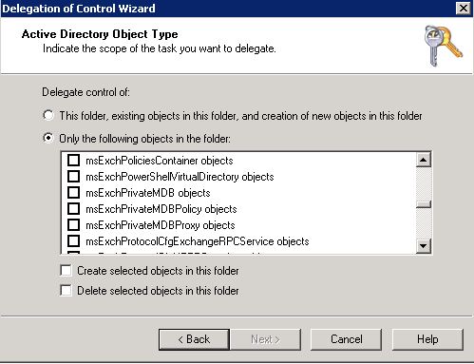Close the wizard with the X button

463,8
